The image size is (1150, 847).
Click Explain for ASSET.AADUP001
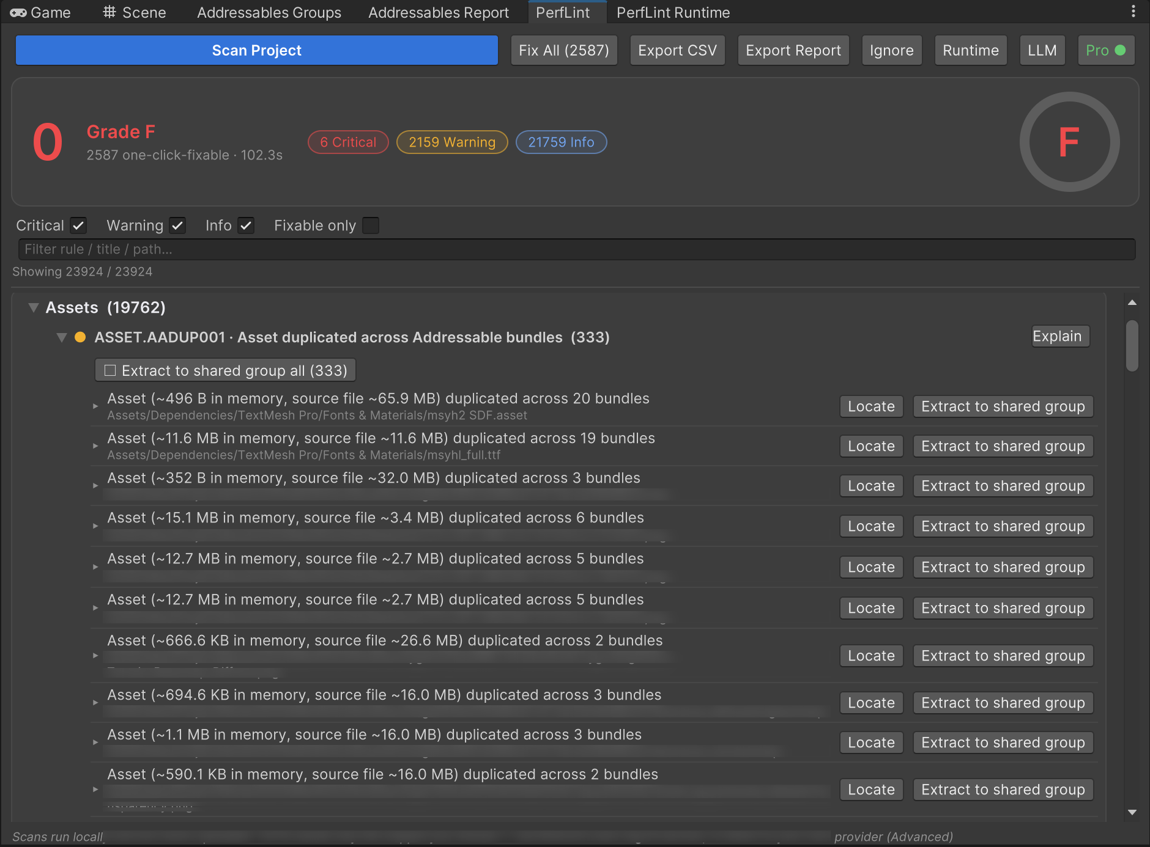(1060, 336)
